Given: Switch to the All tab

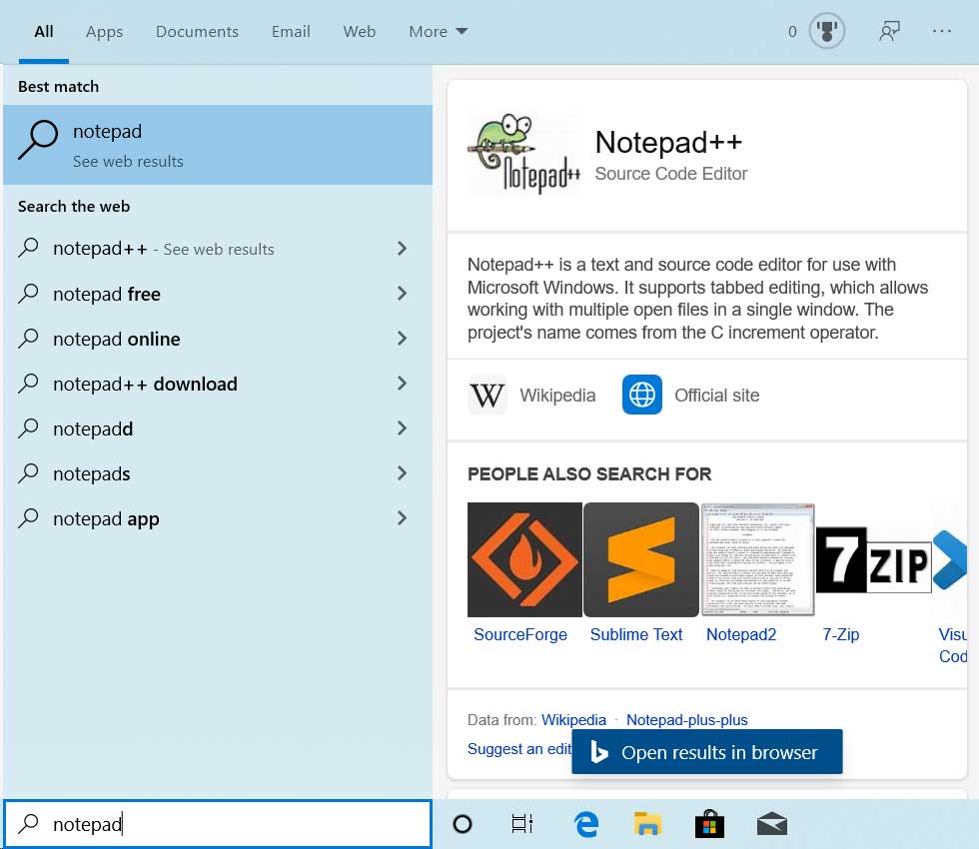Looking at the screenshot, I should (x=44, y=31).
